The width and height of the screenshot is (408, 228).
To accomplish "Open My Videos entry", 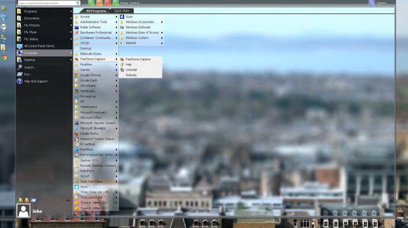I will pyautogui.click(x=44, y=39).
